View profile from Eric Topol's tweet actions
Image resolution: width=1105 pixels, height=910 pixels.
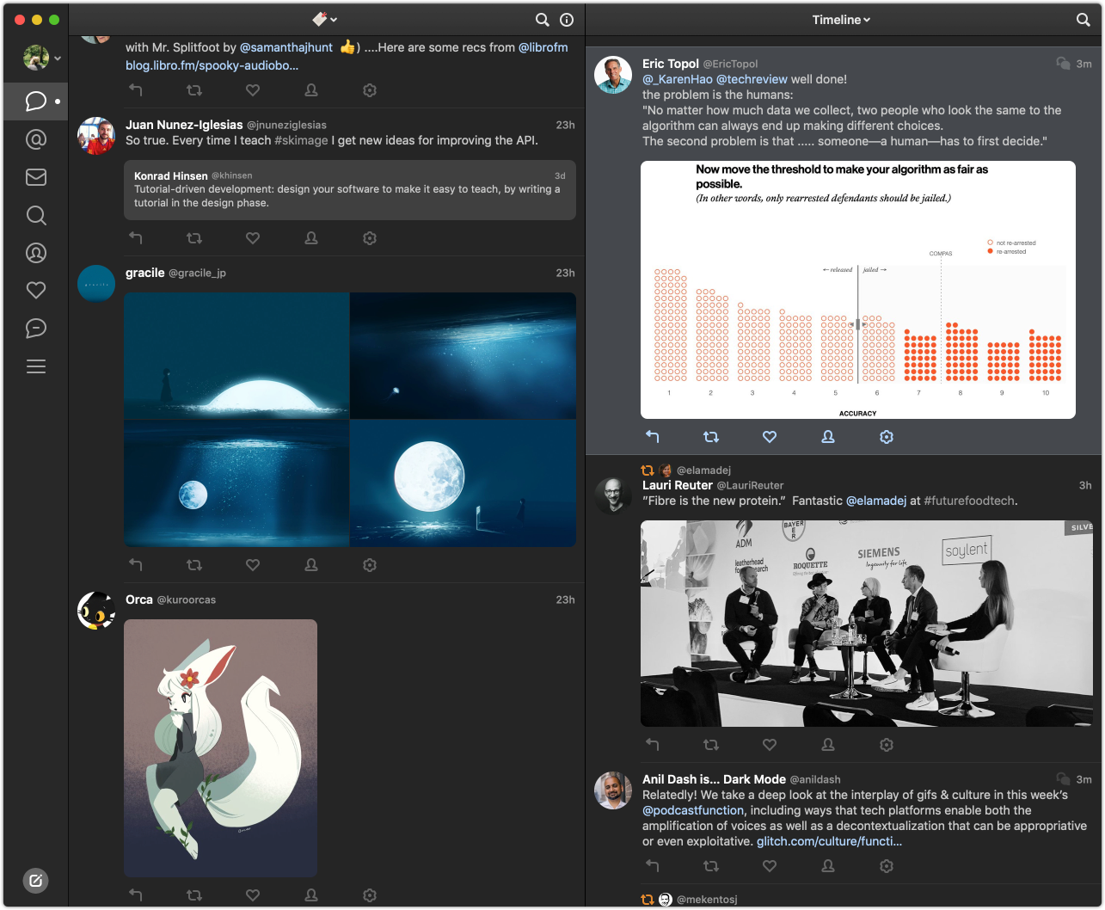(x=828, y=437)
